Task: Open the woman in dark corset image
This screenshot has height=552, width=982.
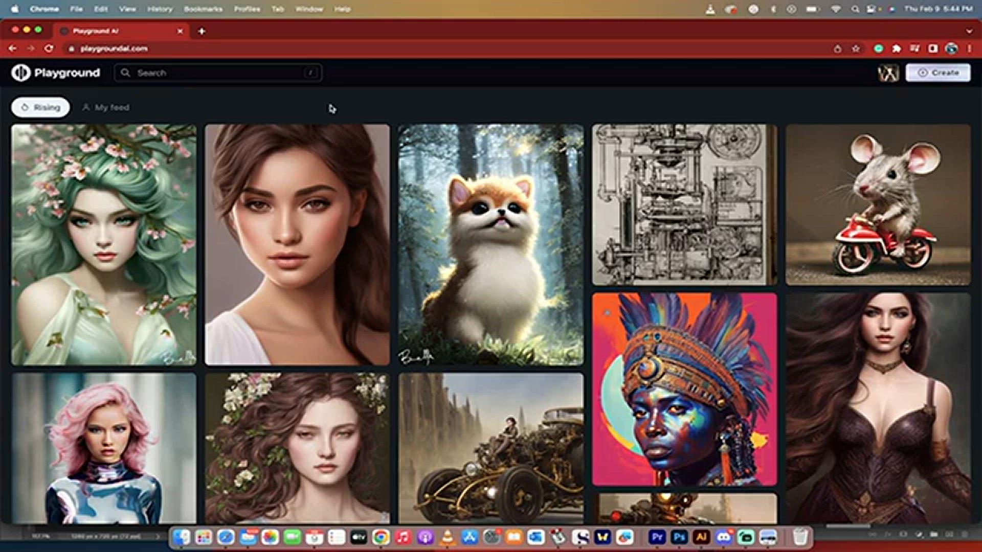Action: click(x=878, y=408)
